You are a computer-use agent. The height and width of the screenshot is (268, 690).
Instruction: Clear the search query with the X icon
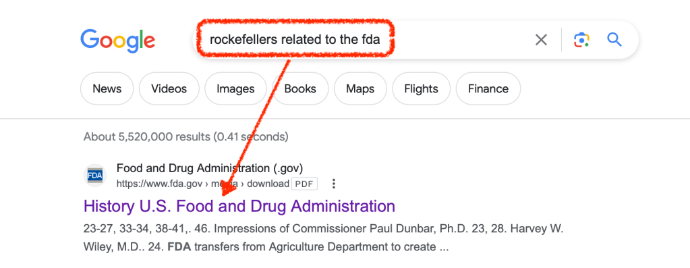click(x=541, y=40)
